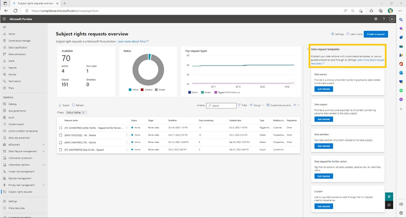Click Get started under Data deletion
Screen dimensions: 406x218
pyautogui.click(x=324, y=146)
